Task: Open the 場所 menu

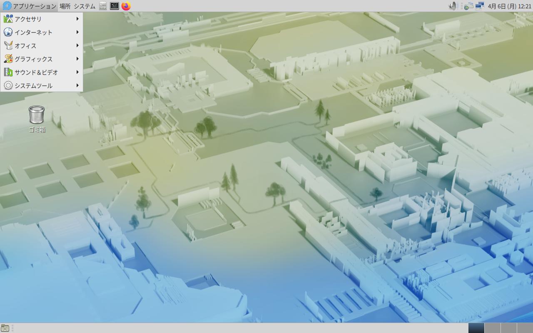Action: point(65,6)
